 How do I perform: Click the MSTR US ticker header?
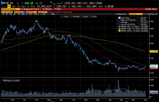[x=8, y=3]
